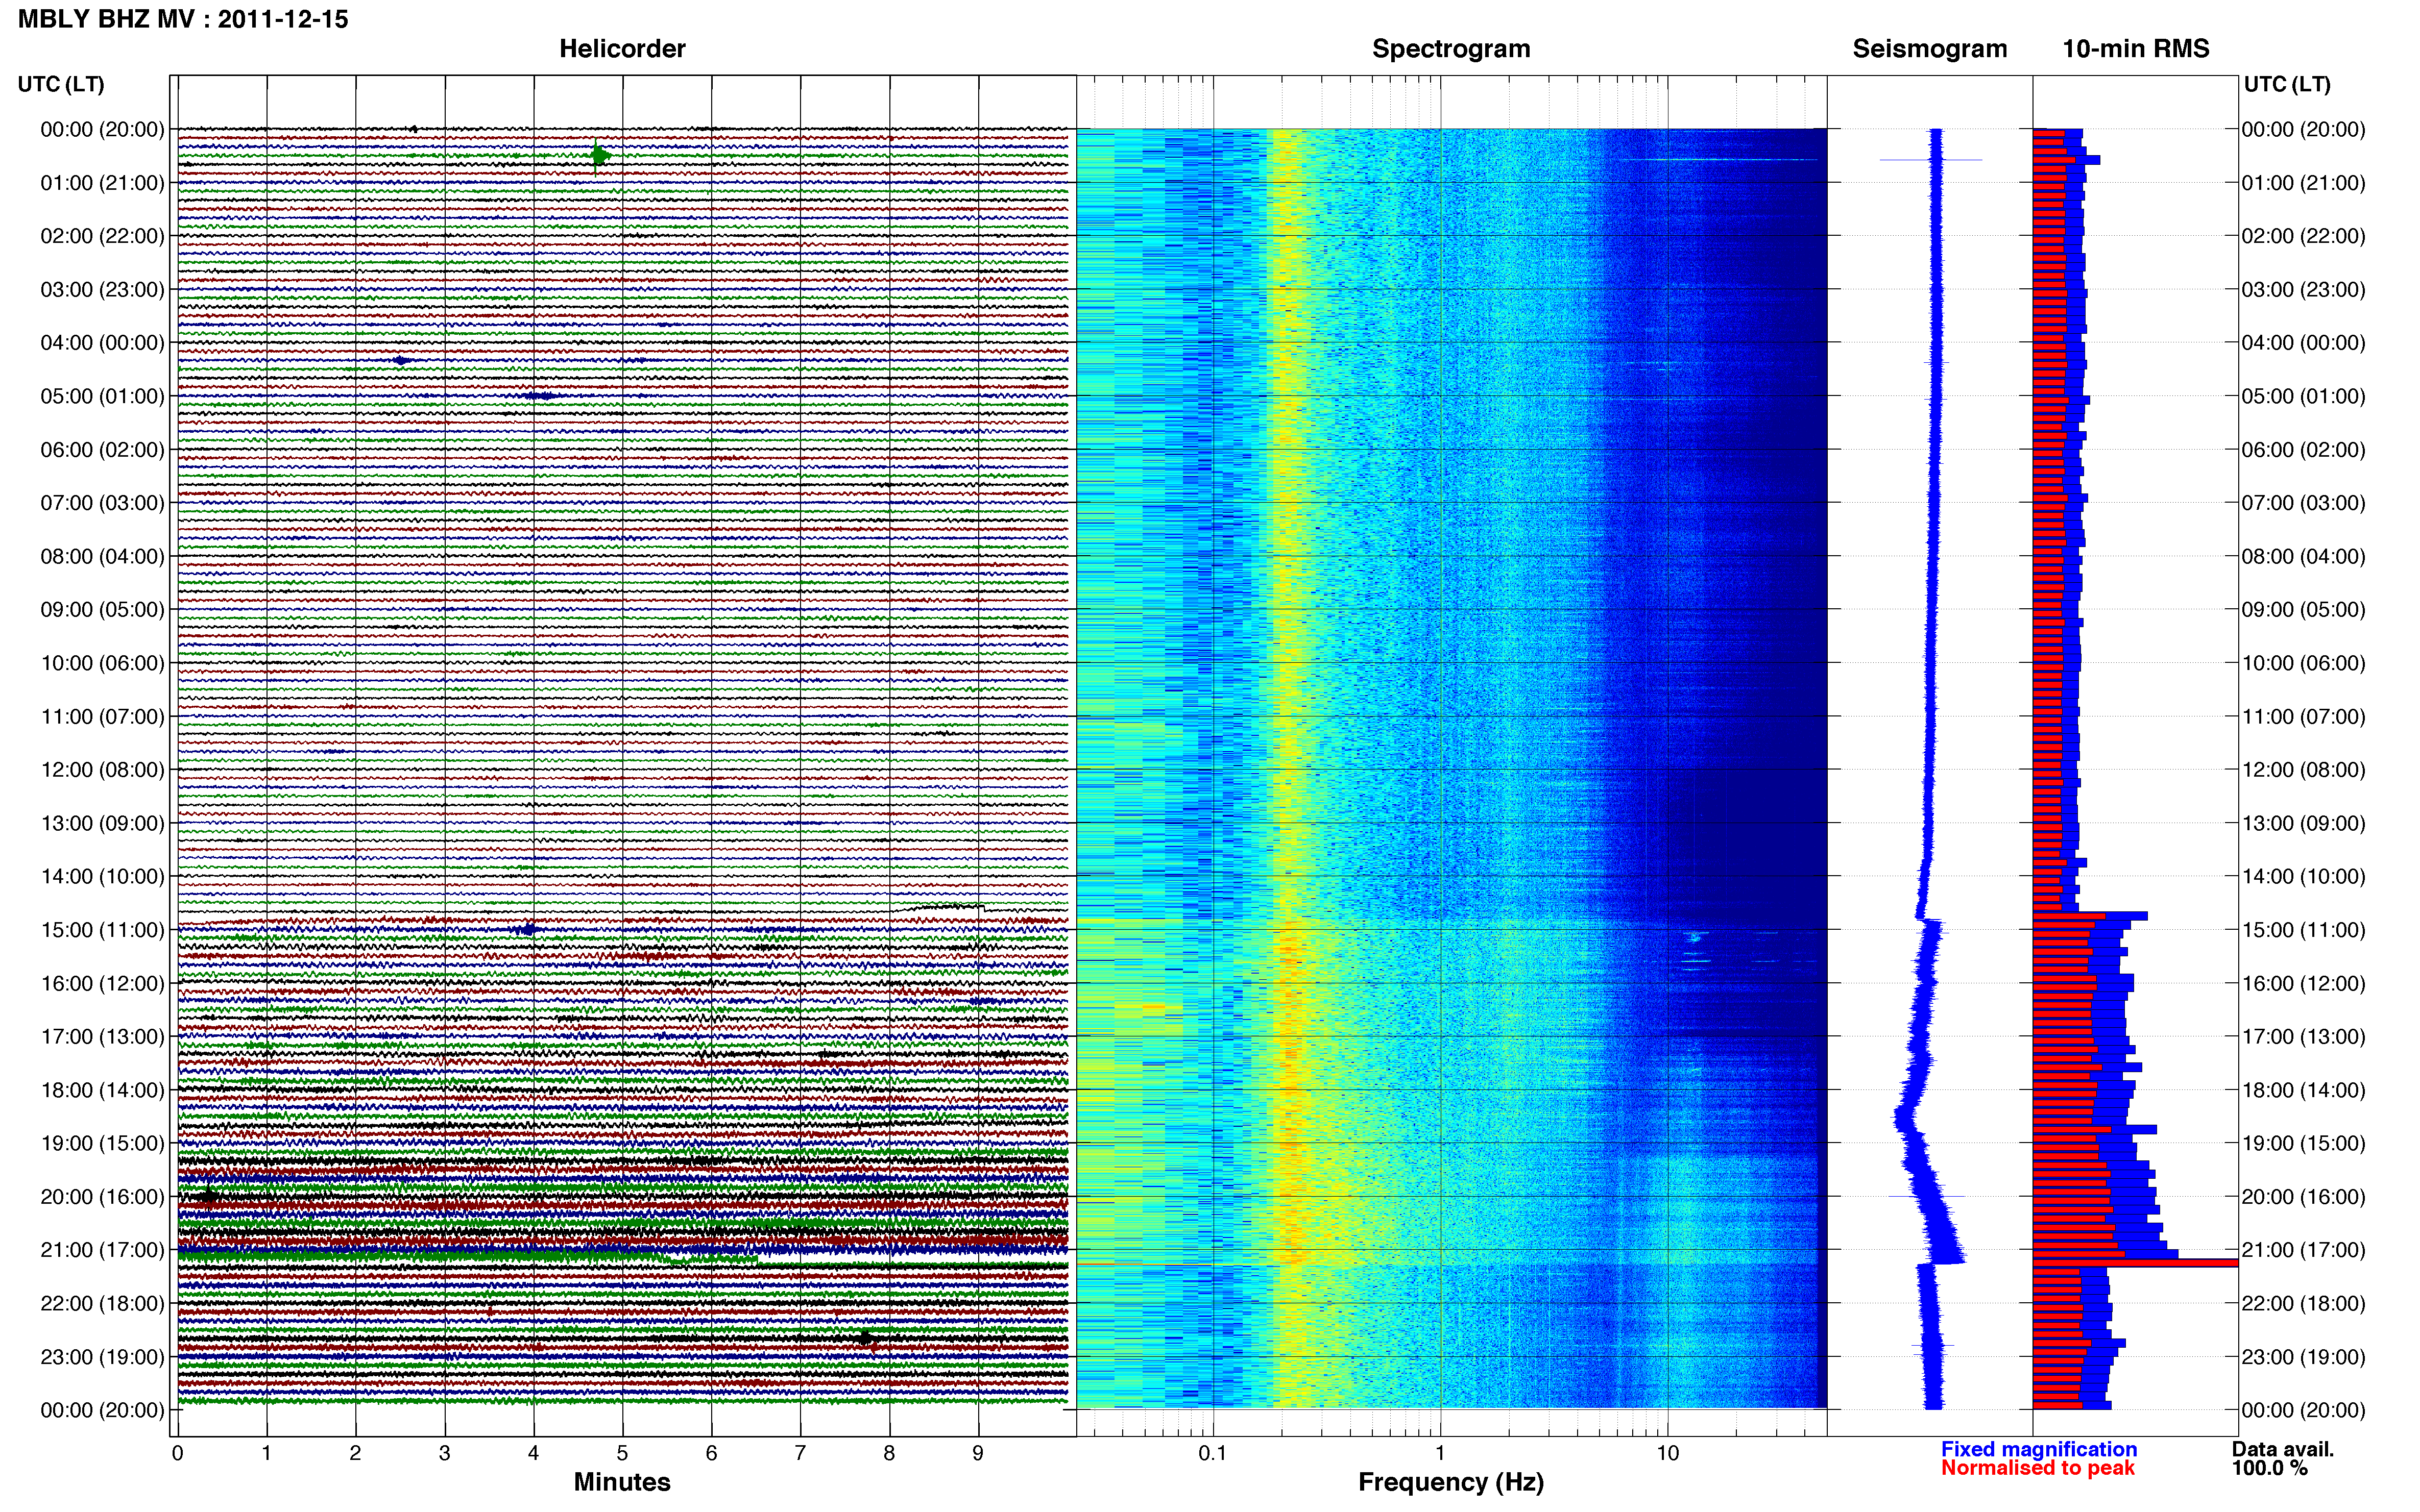Click the '0.1' frequency tick label
This screenshot has width=2420, height=1512.
[1213, 1453]
